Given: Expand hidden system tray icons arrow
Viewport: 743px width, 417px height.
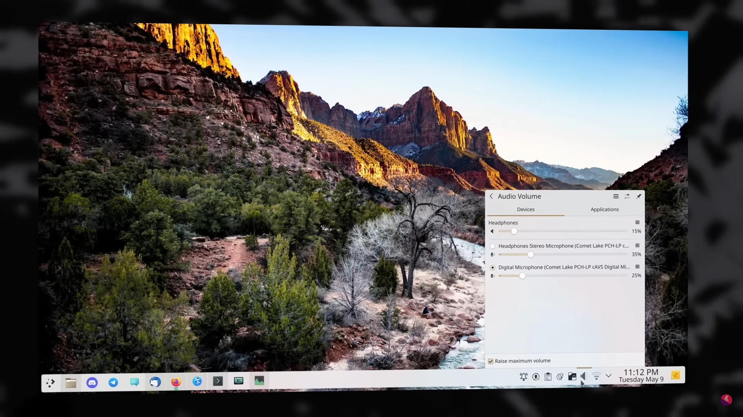Looking at the screenshot, I should (608, 376).
